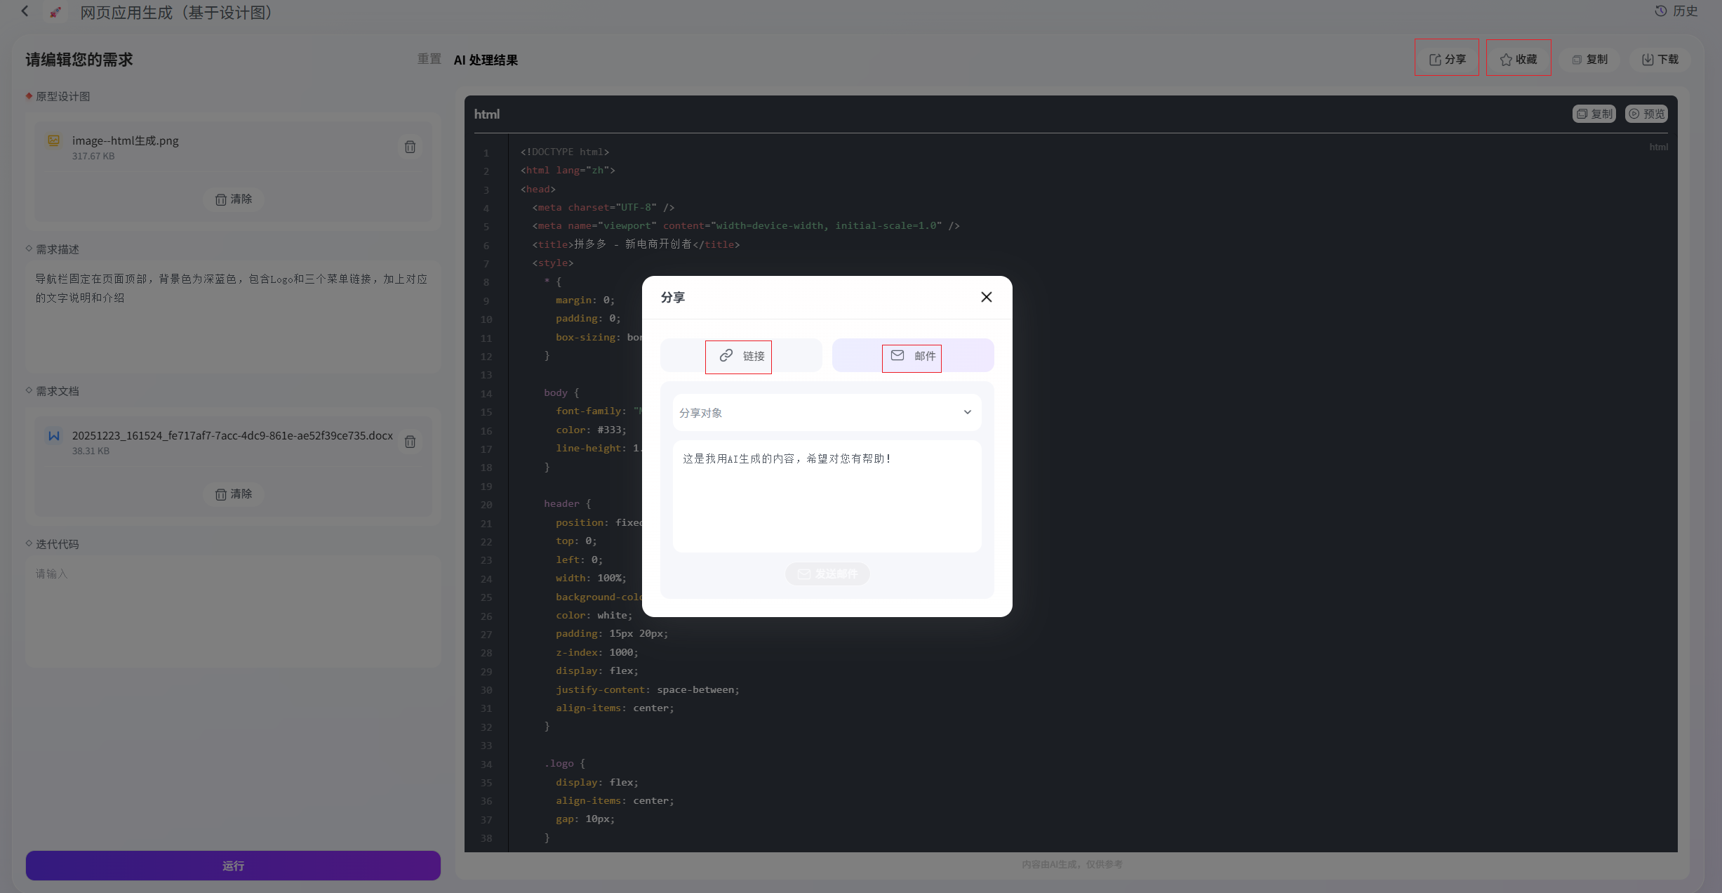Select the 邮件 share tab

pyautogui.click(x=913, y=356)
